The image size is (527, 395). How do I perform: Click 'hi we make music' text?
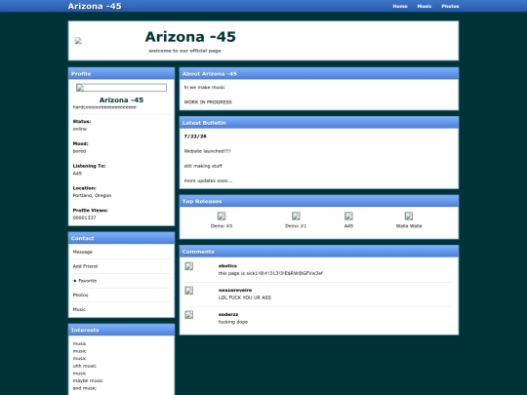tap(204, 87)
